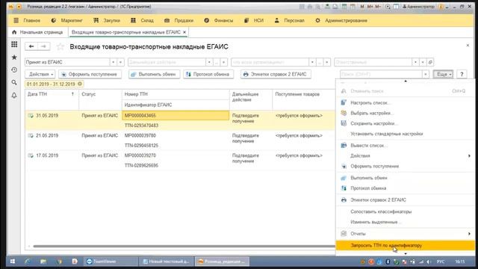The image size is (478, 269).
Task: Sort by Дата ТТН column header
Action: pos(52,94)
